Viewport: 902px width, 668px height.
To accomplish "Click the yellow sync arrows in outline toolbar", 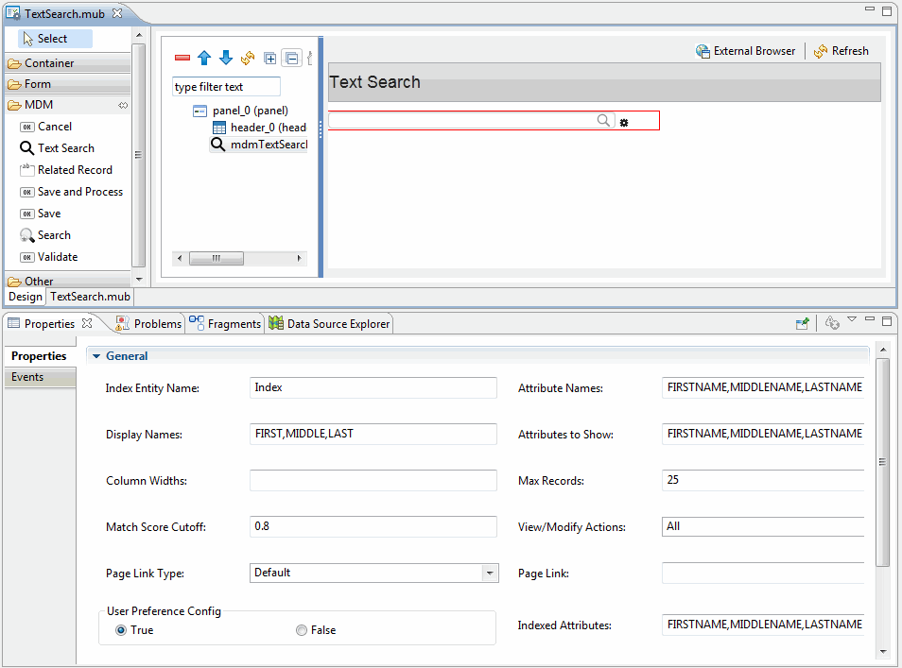I will point(248,58).
